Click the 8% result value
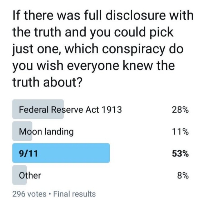 183,176
